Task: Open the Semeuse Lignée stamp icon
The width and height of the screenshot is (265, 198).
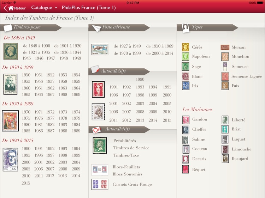Action: coord(225,76)
